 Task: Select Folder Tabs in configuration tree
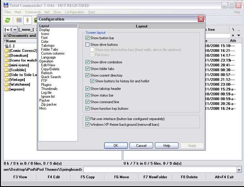pos(50,49)
